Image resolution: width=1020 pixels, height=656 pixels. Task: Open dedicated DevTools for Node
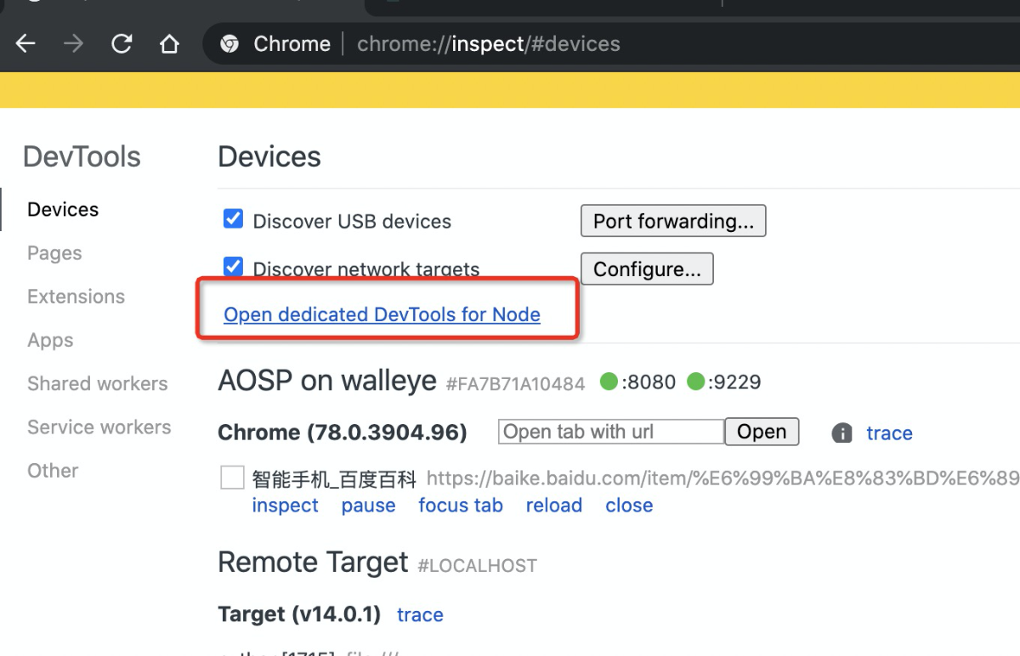[382, 314]
